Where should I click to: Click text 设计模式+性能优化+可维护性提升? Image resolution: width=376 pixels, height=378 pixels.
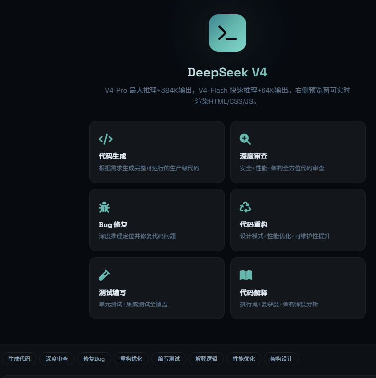tap(285, 236)
